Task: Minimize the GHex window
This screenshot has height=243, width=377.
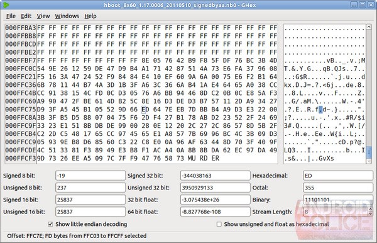Action: 354,4
